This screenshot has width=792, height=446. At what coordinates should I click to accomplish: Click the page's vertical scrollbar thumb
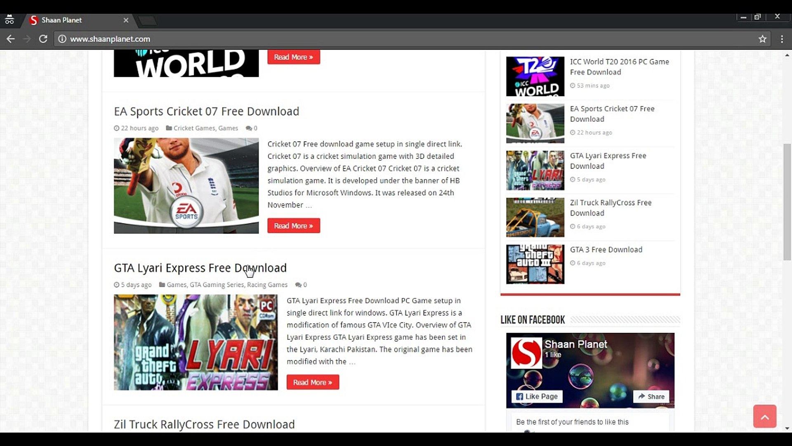[x=787, y=202]
